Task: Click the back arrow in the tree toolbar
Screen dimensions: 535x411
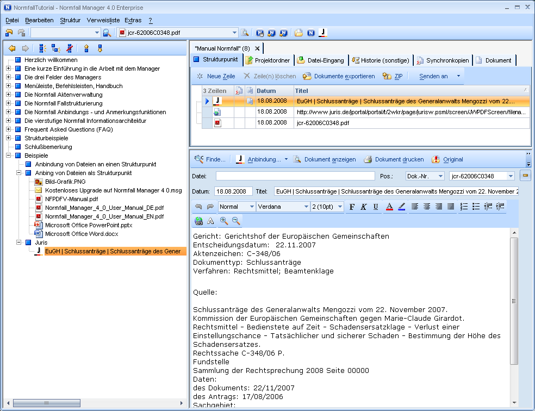Action: point(12,48)
